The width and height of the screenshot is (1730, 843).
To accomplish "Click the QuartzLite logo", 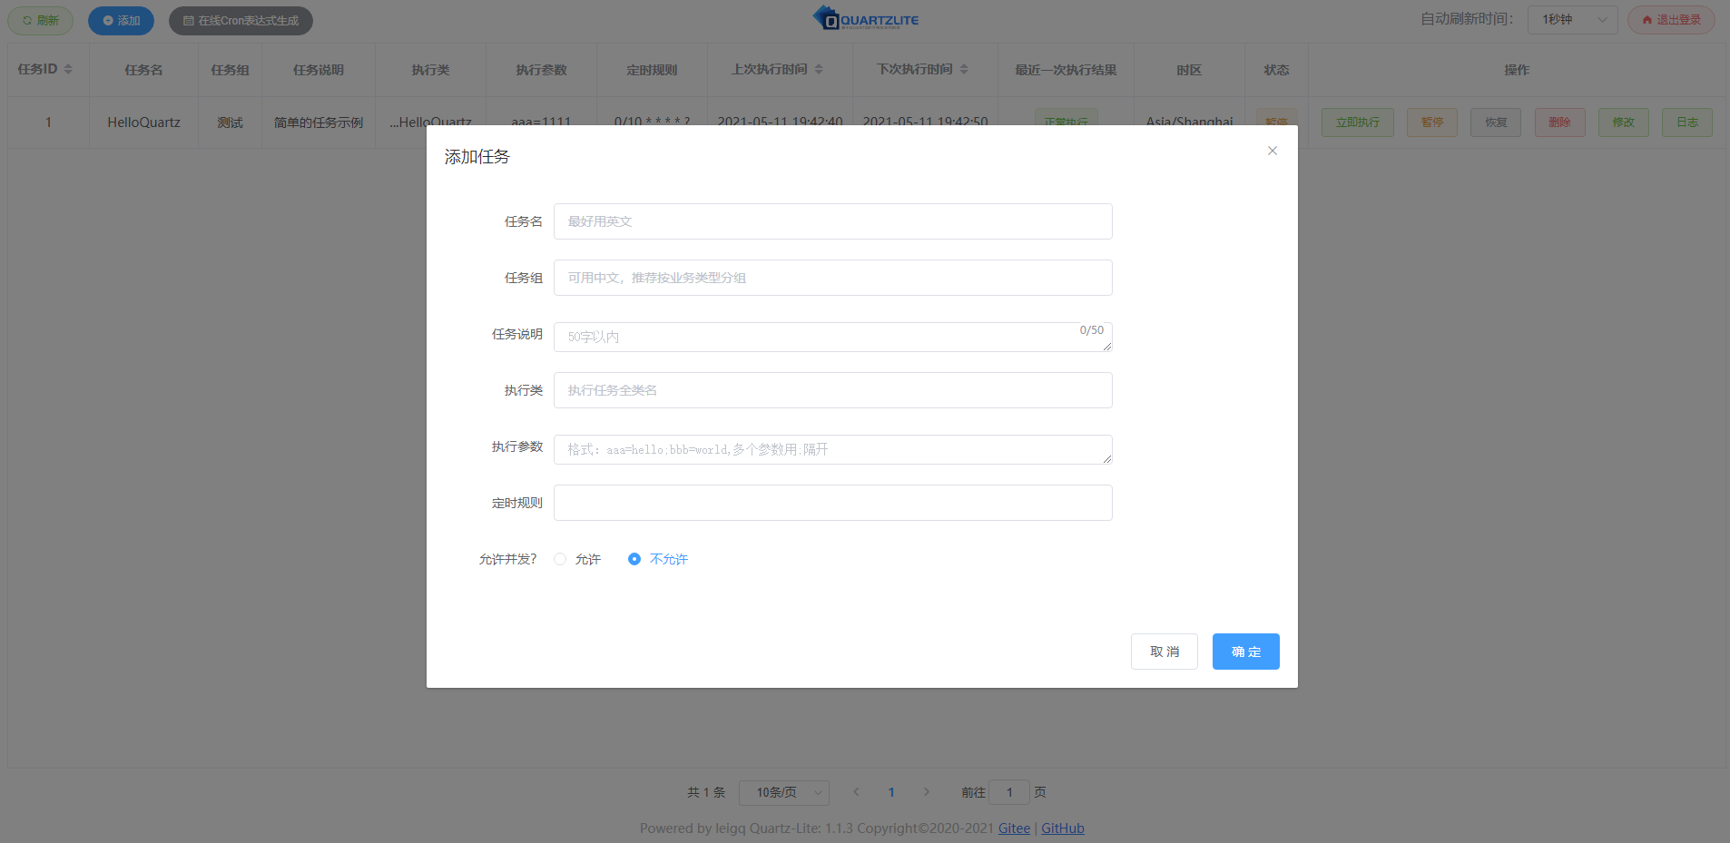I will click(865, 19).
